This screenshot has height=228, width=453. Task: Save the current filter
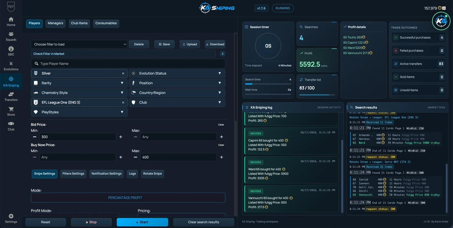[x=164, y=44]
